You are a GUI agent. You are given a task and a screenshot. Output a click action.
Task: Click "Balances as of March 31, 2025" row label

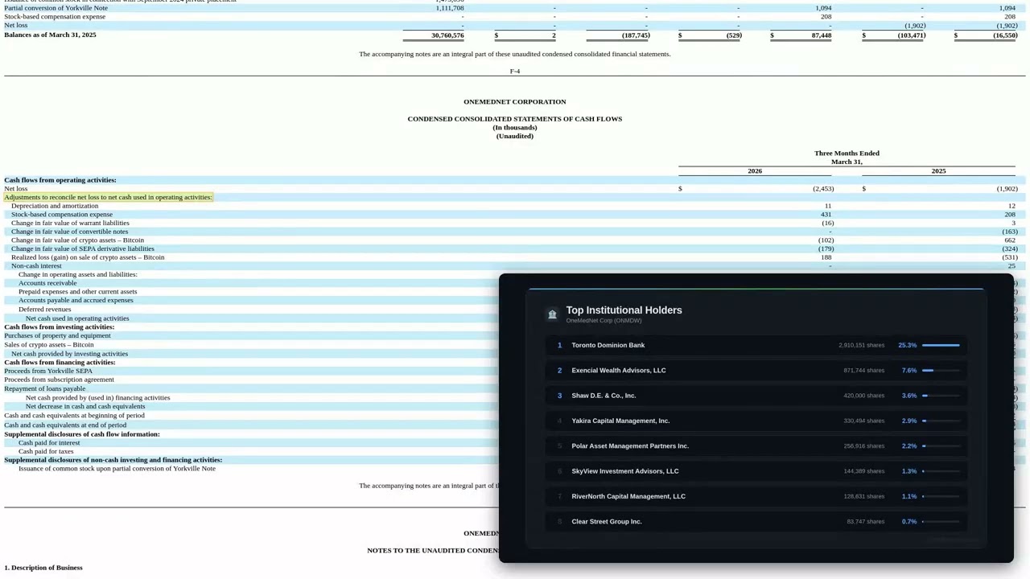click(50, 35)
